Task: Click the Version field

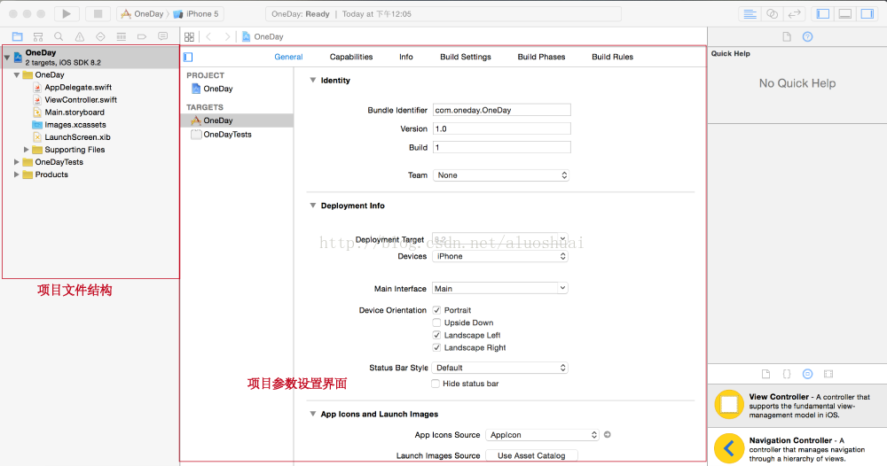Action: 502,128
